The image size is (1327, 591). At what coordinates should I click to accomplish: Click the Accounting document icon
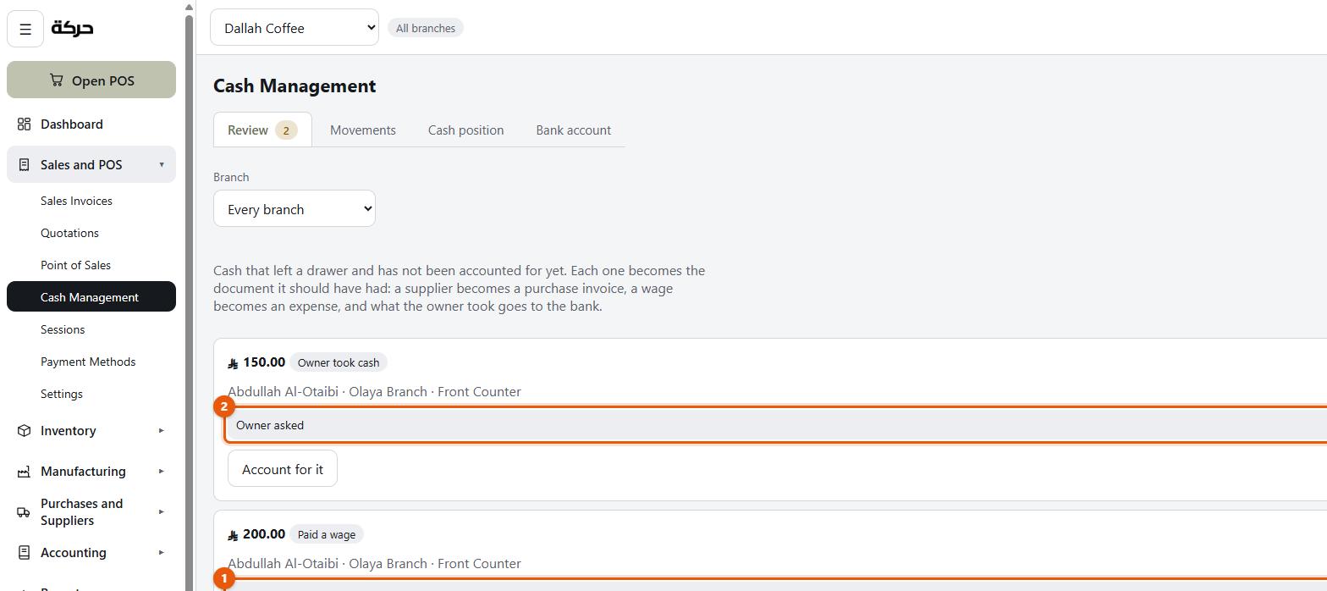pyautogui.click(x=24, y=553)
